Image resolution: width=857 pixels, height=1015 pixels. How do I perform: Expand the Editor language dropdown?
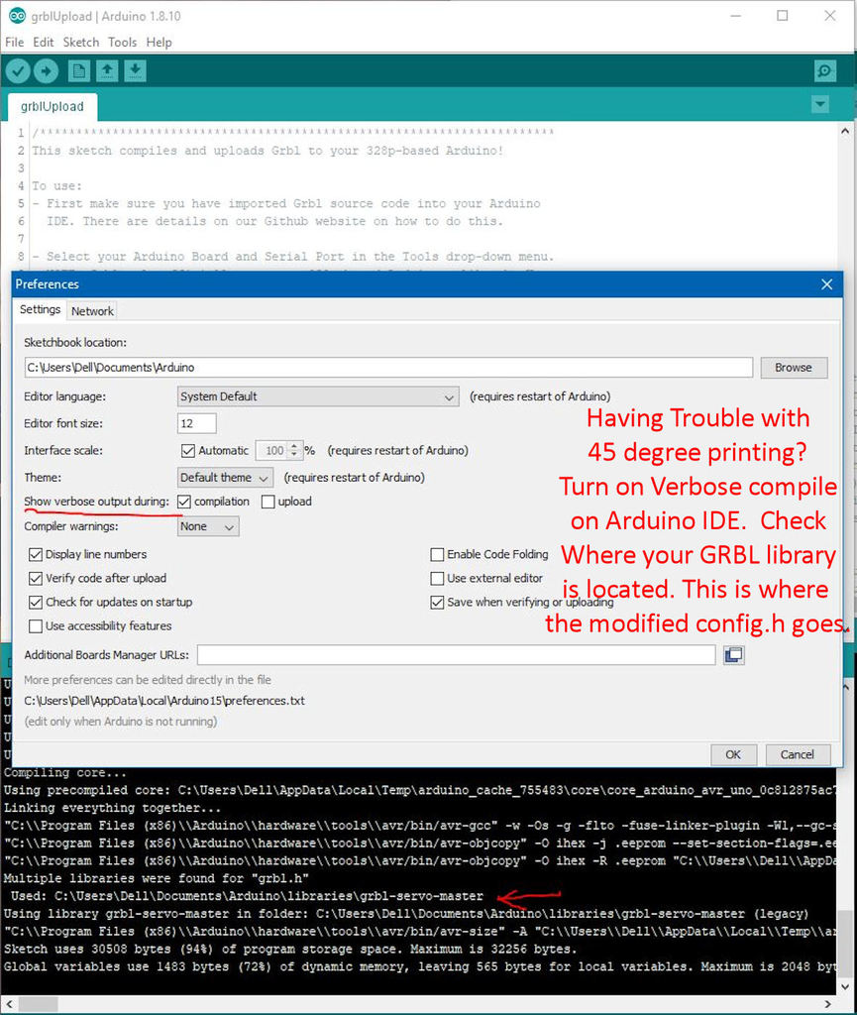point(317,396)
